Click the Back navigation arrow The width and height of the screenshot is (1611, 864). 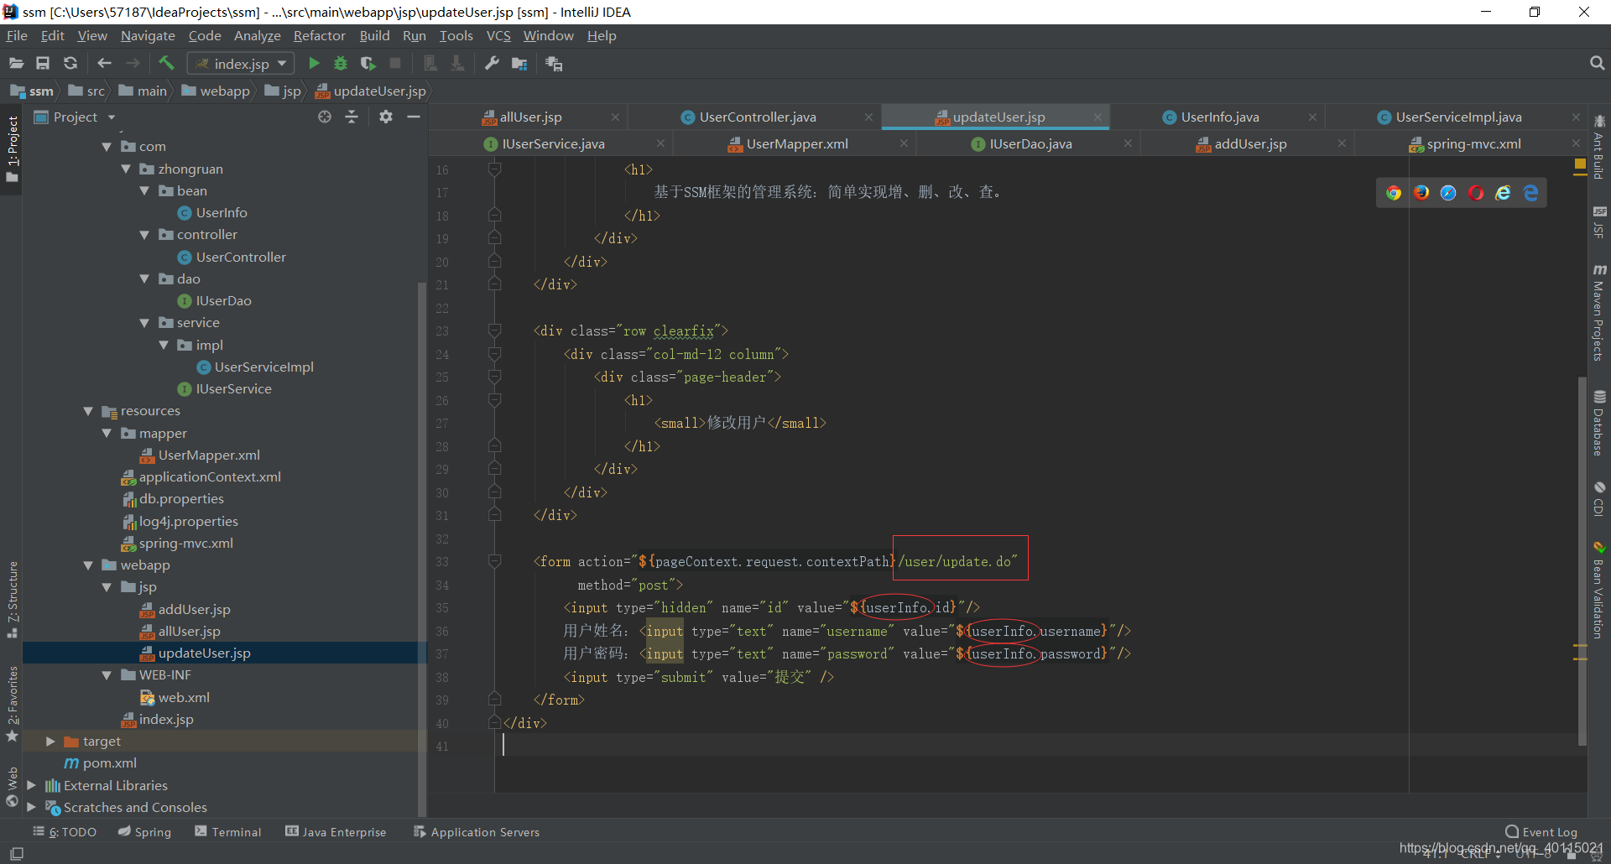(104, 63)
